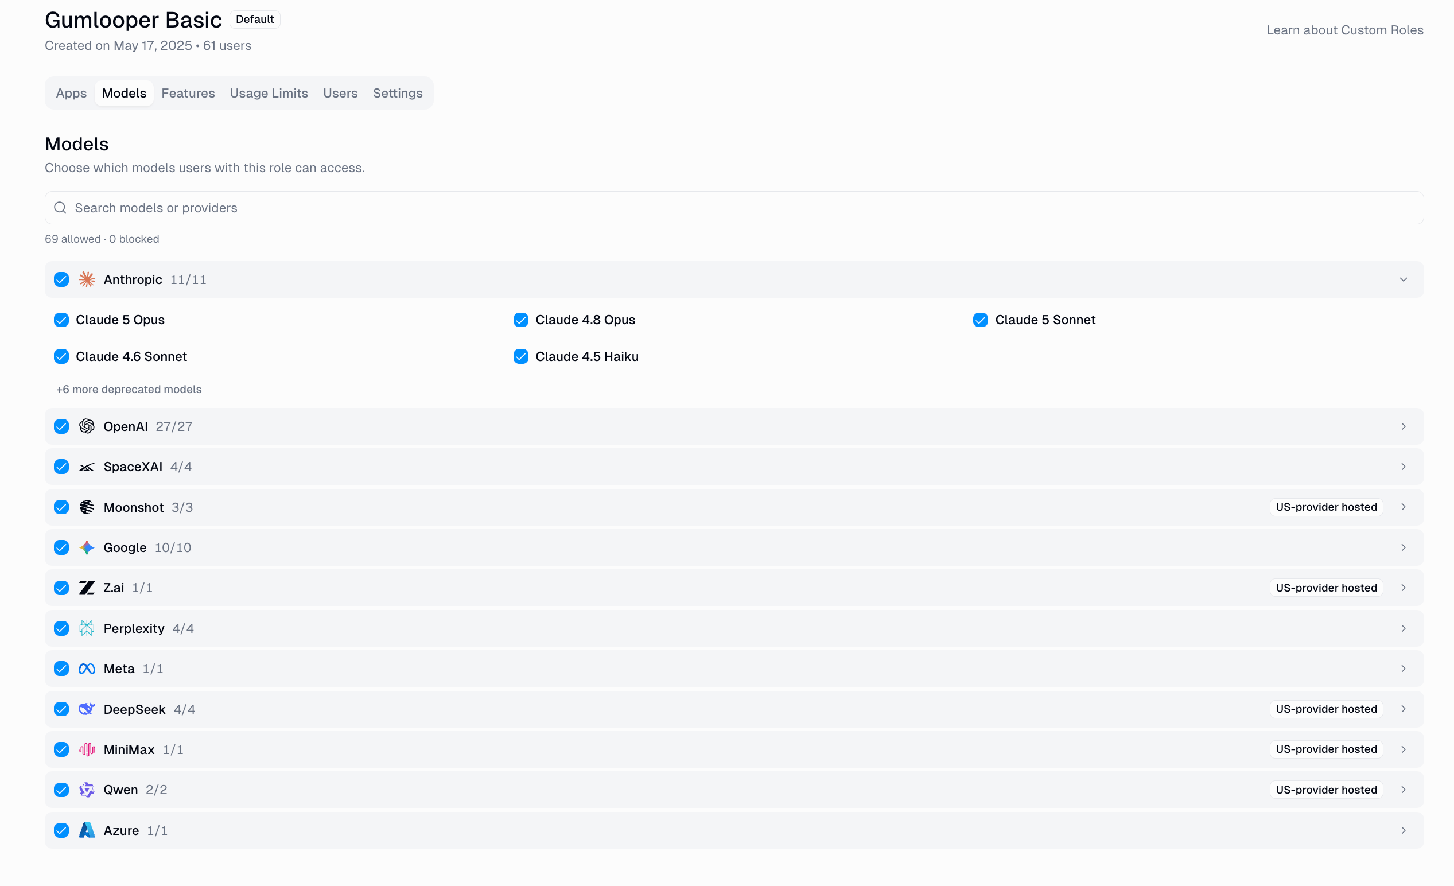Expand the Azure row chevron
Viewport: 1454px width, 886px height.
[x=1404, y=830]
